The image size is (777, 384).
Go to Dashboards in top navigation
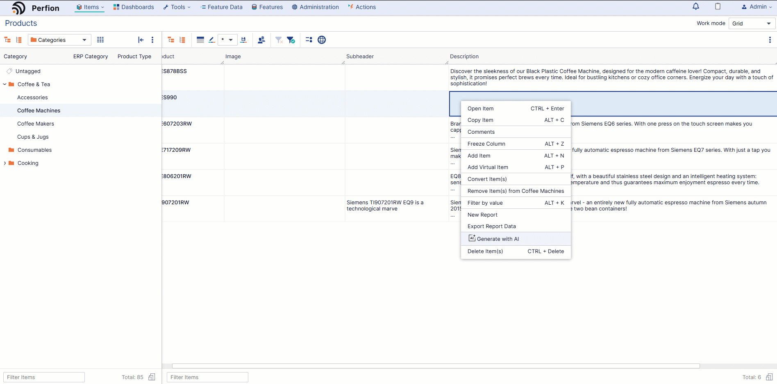[x=134, y=7]
